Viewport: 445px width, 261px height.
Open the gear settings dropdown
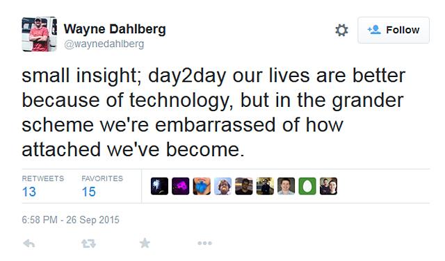pyautogui.click(x=341, y=30)
